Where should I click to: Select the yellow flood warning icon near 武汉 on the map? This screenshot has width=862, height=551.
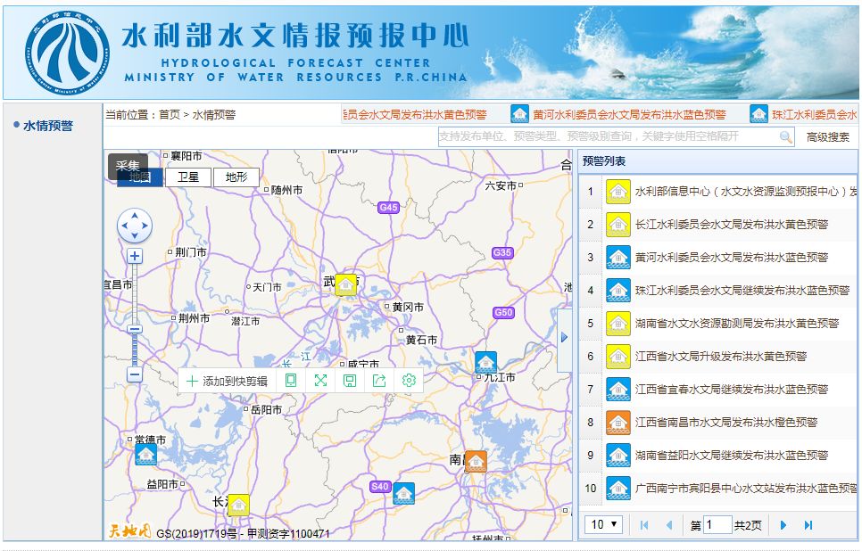click(345, 284)
